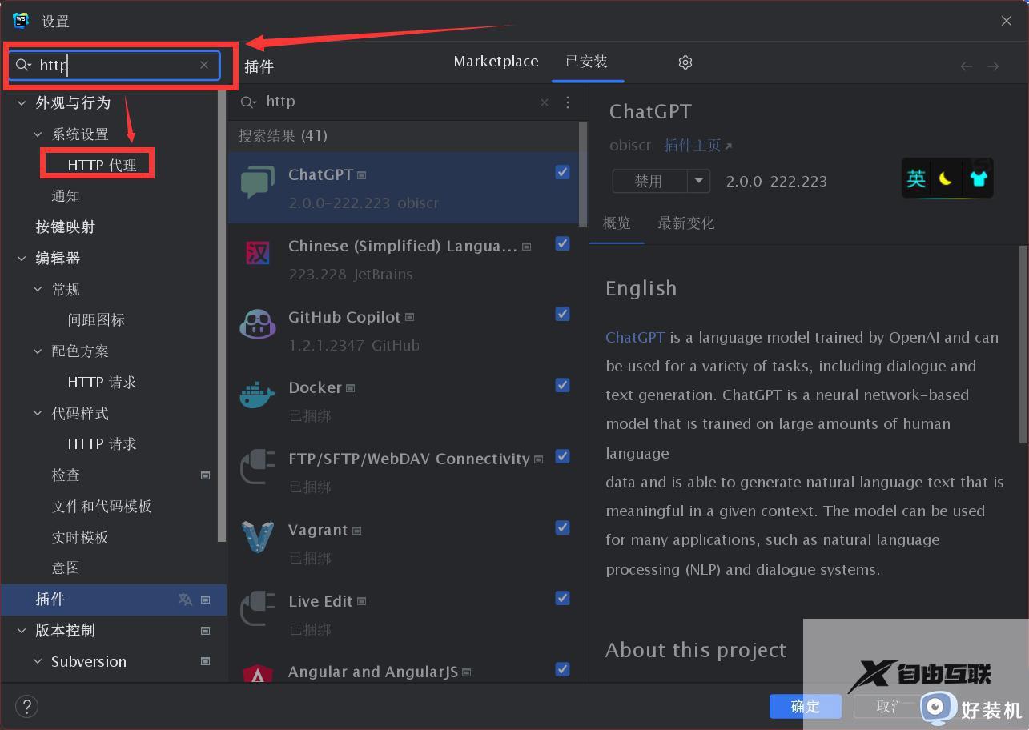Open the 最新变化 tab on ChatGPT page
The image size is (1029, 730).
tap(685, 223)
